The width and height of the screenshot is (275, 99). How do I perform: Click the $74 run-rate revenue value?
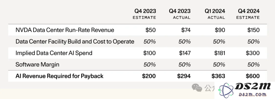click(x=186, y=30)
